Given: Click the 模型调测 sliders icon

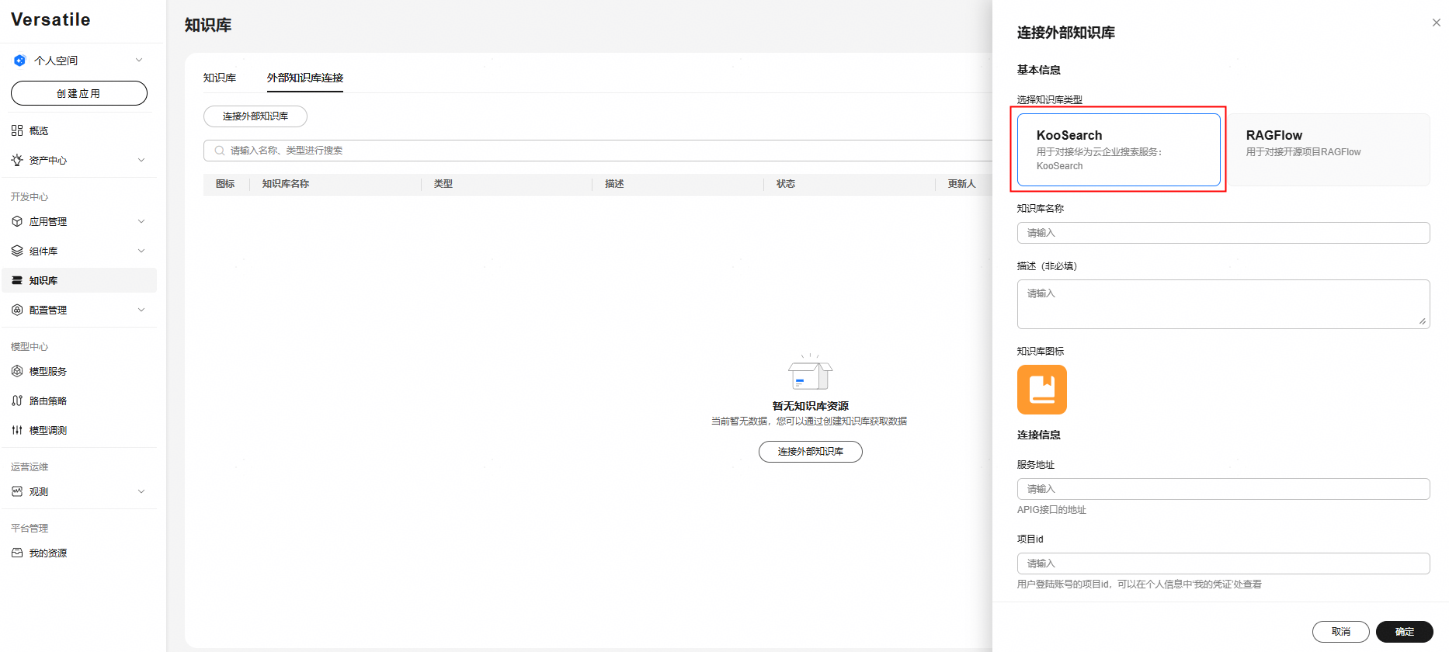Looking at the screenshot, I should click(x=17, y=430).
